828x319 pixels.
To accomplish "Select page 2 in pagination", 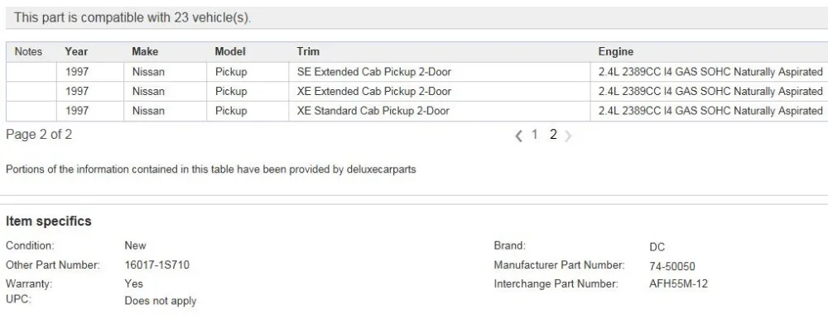I will tap(553, 135).
